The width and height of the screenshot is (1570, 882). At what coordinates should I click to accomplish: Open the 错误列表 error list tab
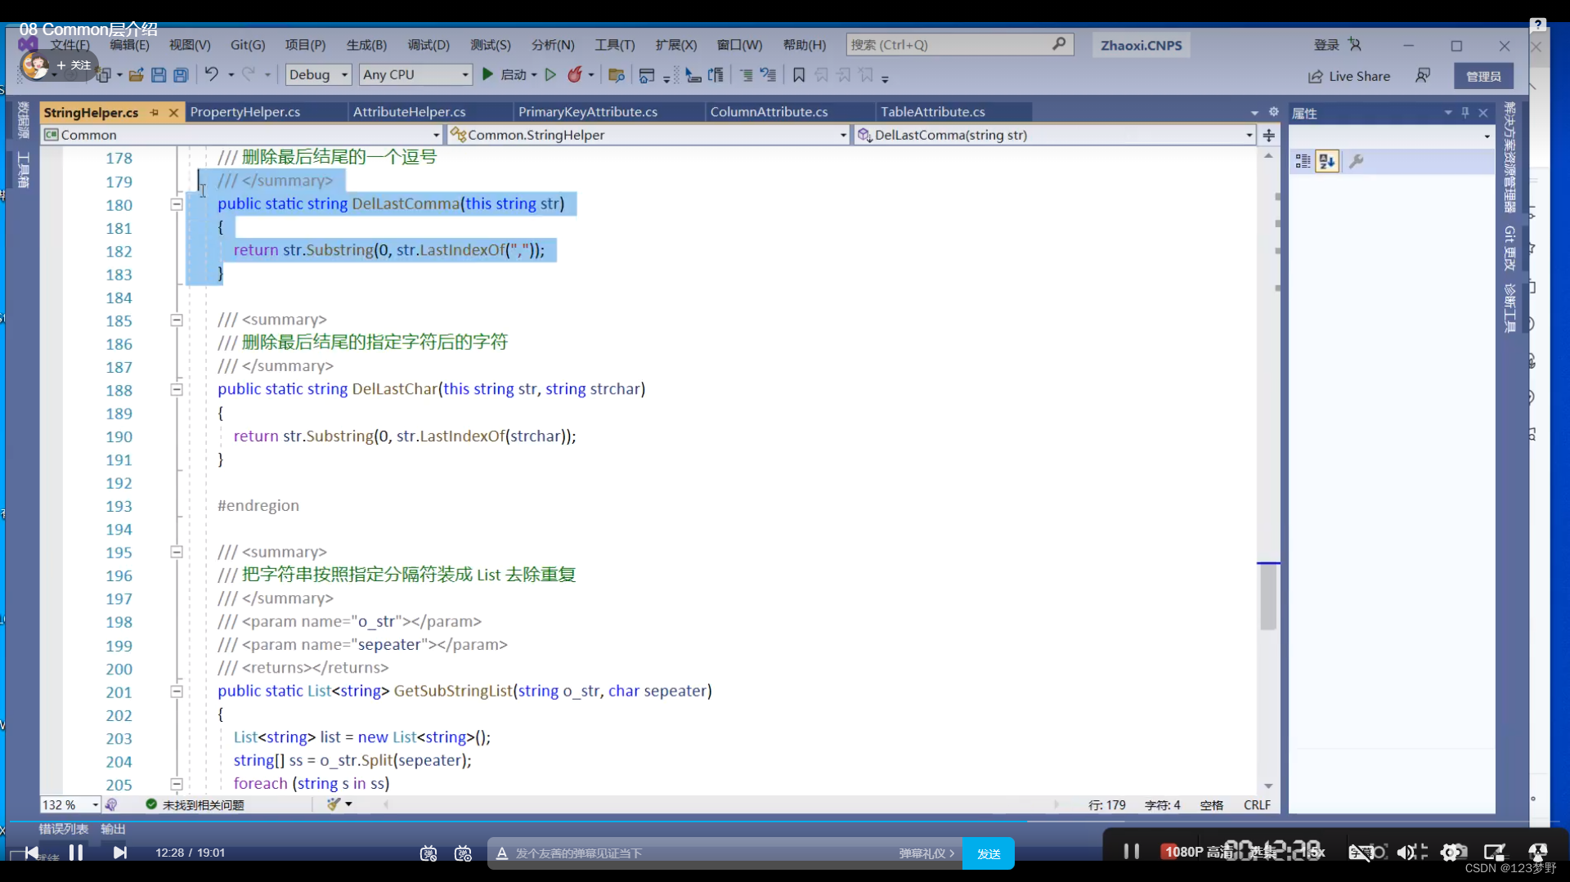[x=63, y=829]
